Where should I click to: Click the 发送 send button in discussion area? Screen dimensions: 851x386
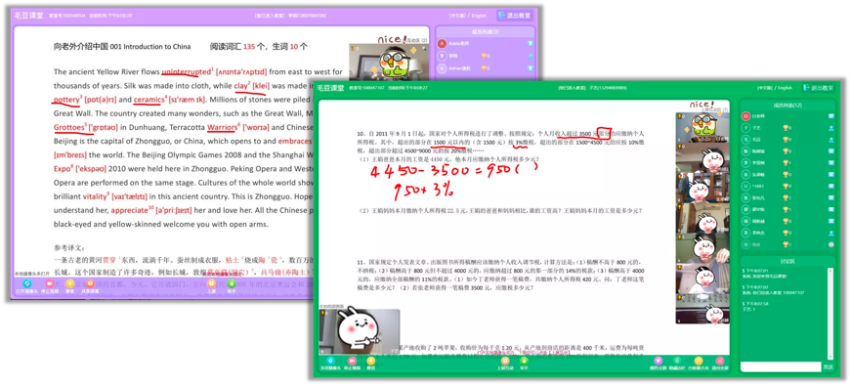pos(828,367)
